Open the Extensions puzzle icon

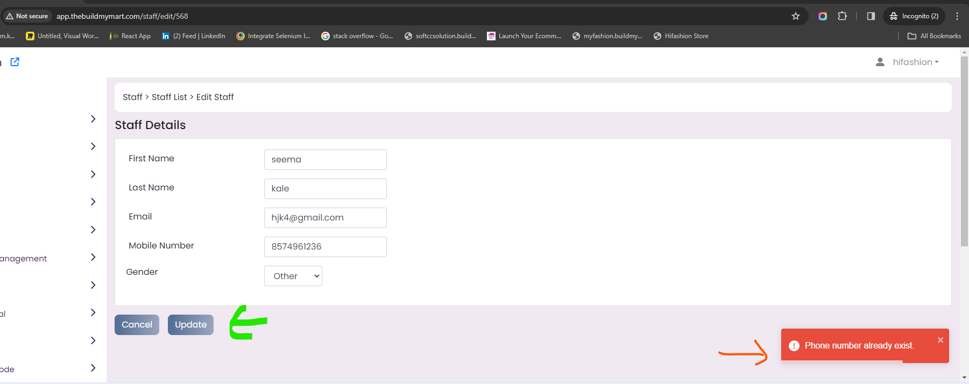[x=843, y=16]
